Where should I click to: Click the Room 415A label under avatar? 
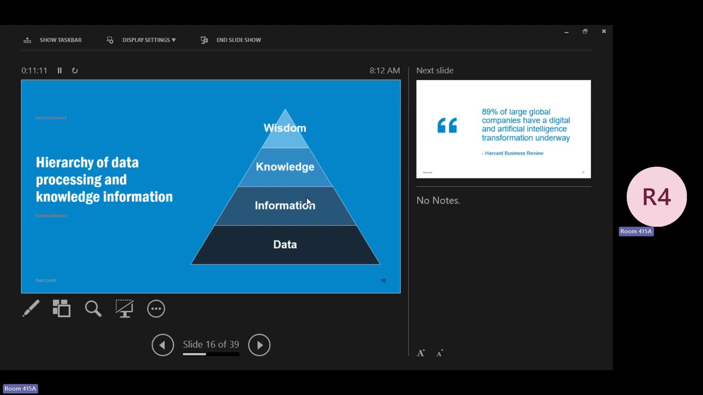(636, 231)
